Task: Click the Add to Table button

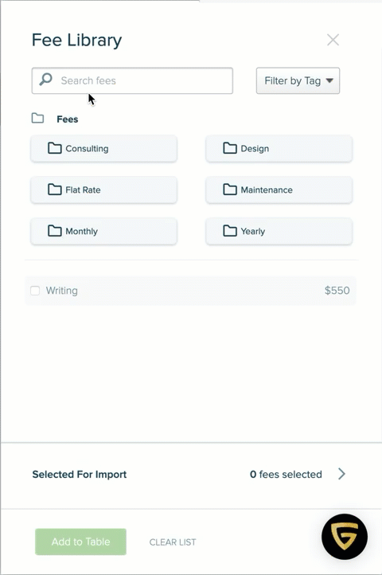Action: [x=80, y=542]
